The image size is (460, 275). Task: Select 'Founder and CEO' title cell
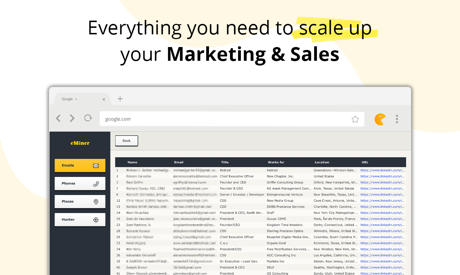[x=233, y=182]
